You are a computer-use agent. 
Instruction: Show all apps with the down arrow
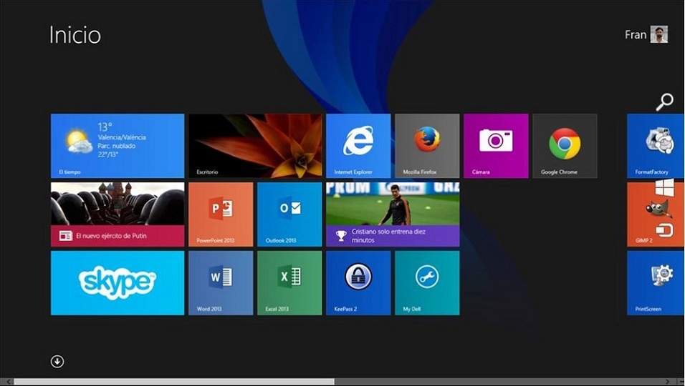[x=57, y=361]
